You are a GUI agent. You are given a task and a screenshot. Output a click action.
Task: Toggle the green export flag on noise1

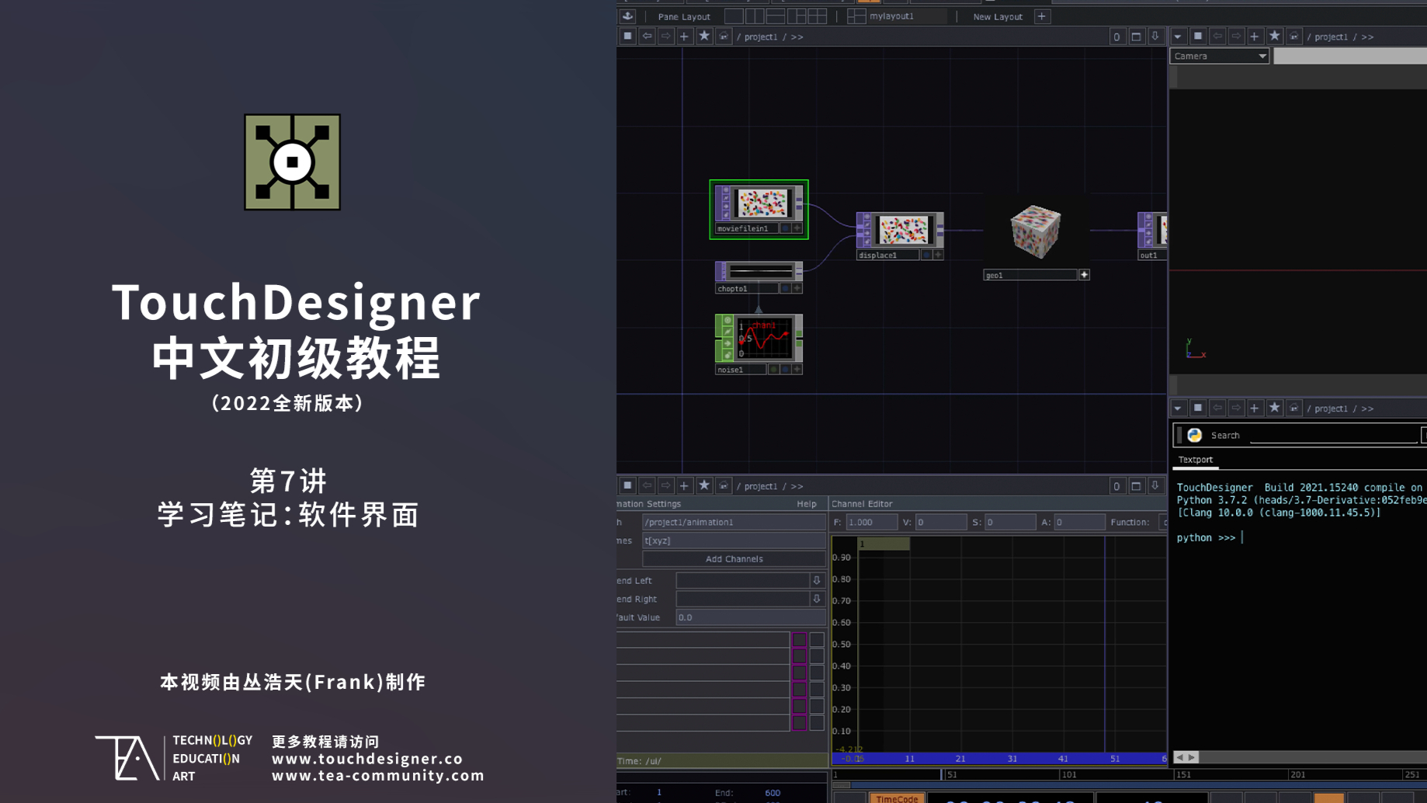(773, 370)
